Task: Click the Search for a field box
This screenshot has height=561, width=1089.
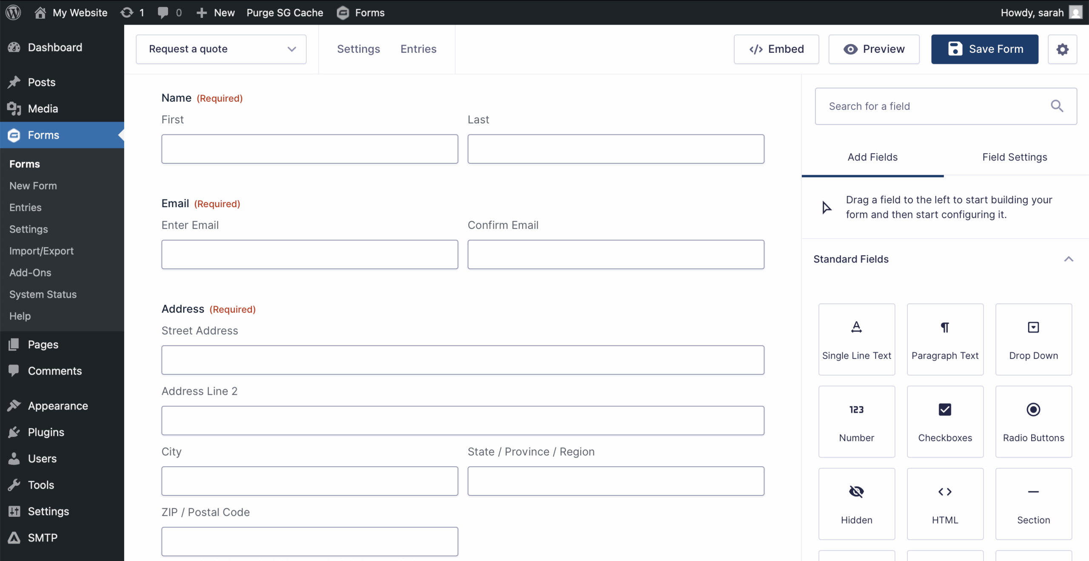Action: (936, 106)
